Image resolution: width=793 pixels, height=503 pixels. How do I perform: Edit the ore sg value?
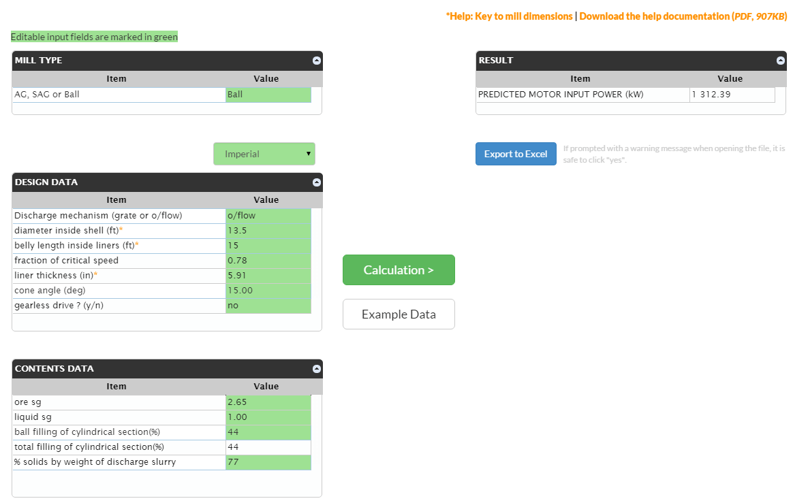[268, 402]
